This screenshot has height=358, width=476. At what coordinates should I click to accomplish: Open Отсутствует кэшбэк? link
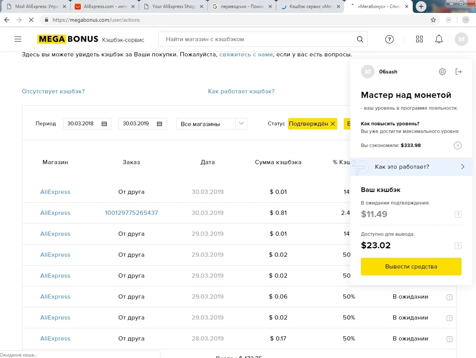(53, 91)
